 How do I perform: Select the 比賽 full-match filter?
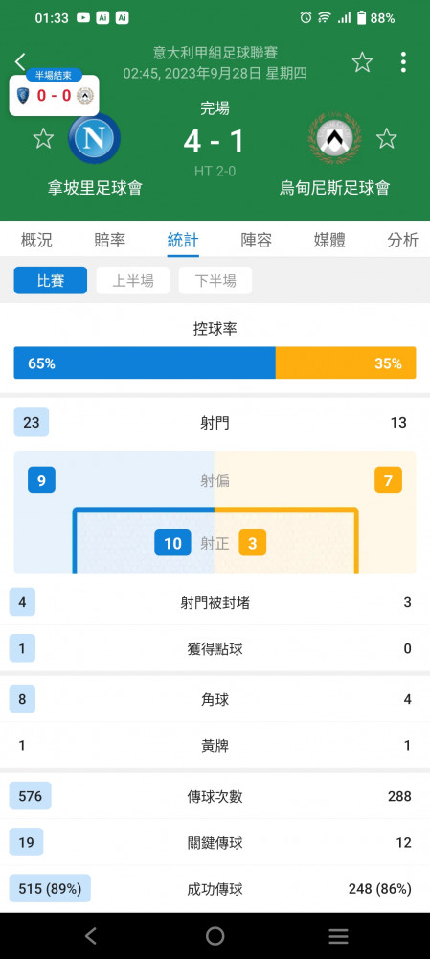coord(51,281)
